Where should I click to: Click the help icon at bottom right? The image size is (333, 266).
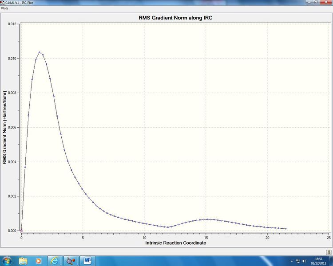pyautogui.click(x=329, y=252)
